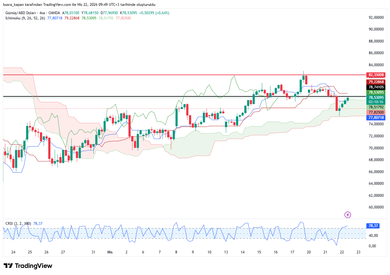The image size is (390, 275).
Task: Open the İchimoku (9, 26, 52, 26) legend
Action: click(x=25, y=18)
